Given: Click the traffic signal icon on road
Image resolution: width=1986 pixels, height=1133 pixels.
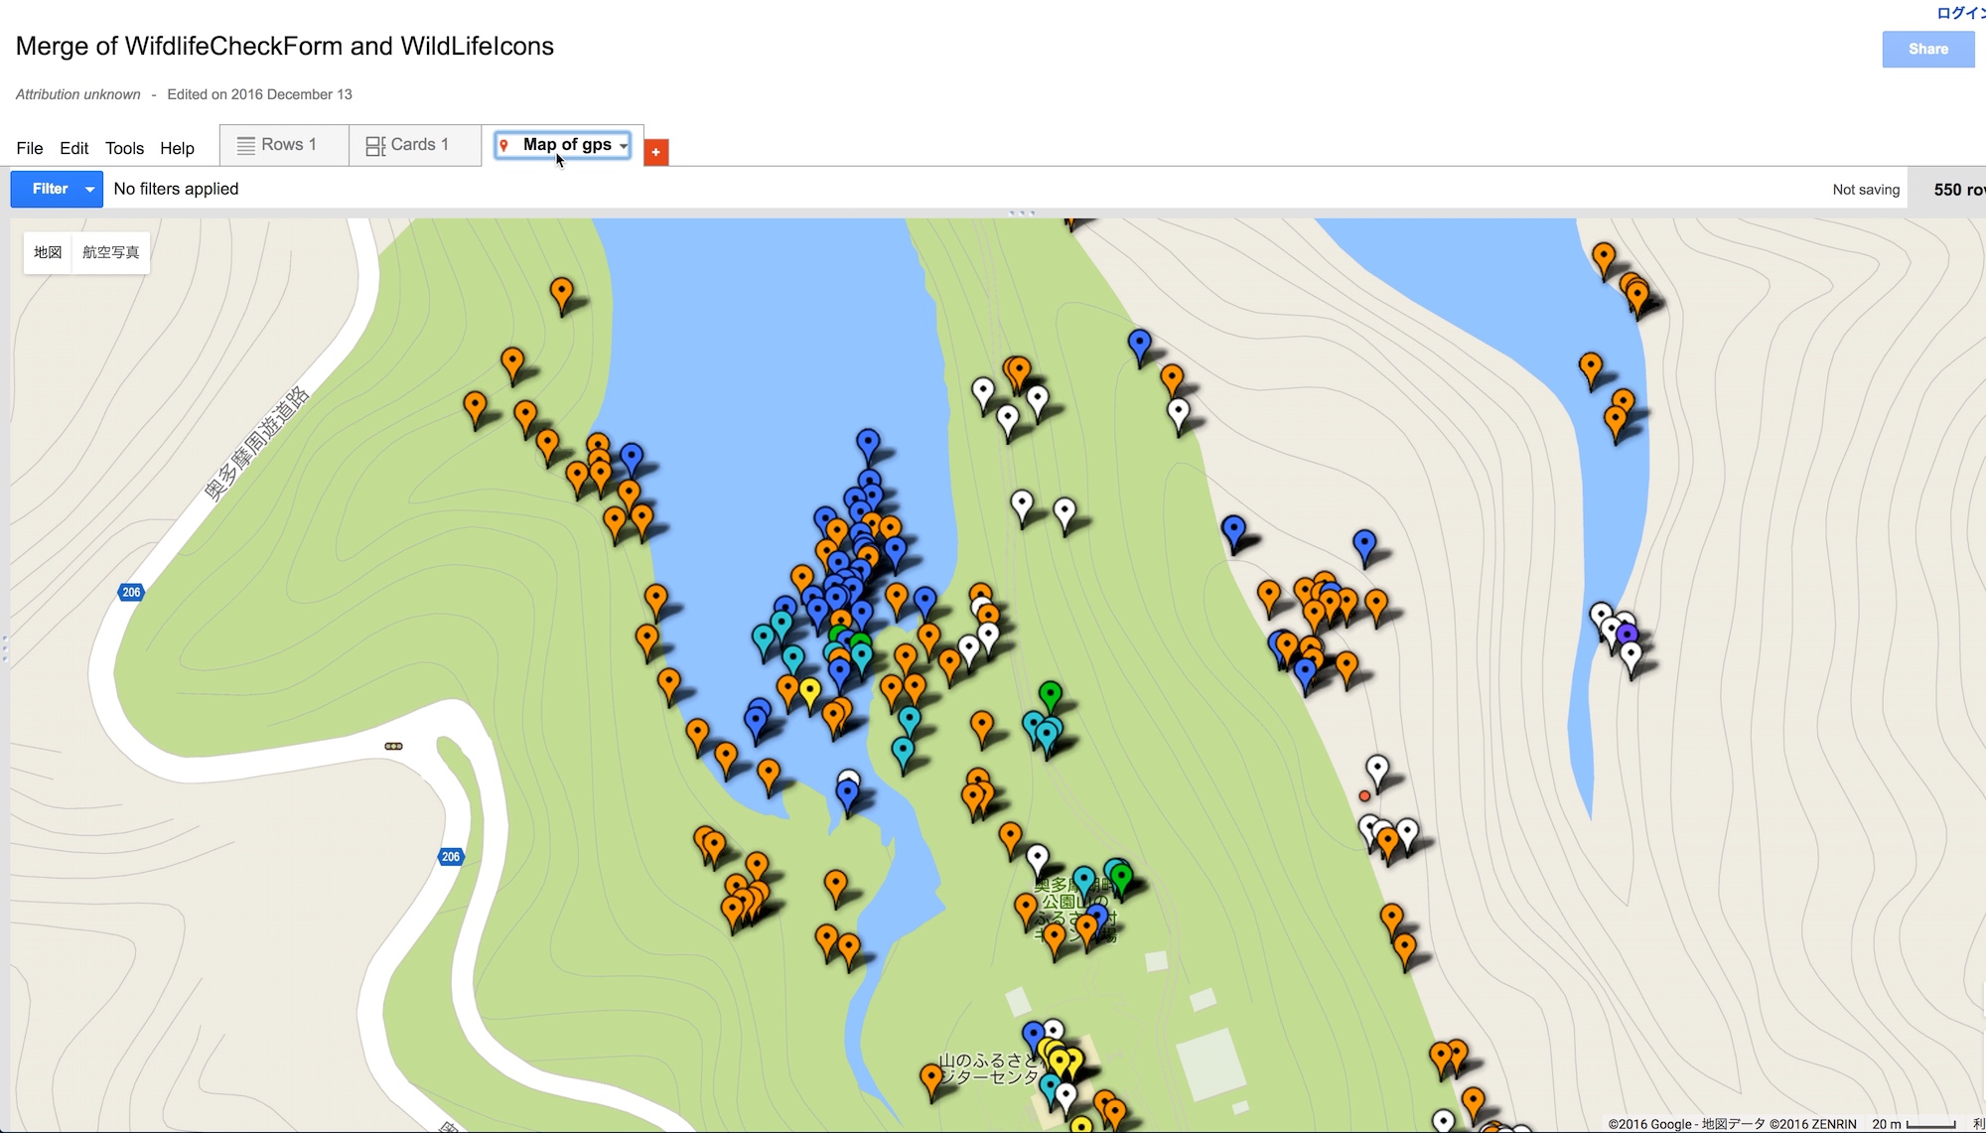Looking at the screenshot, I should click(x=393, y=746).
